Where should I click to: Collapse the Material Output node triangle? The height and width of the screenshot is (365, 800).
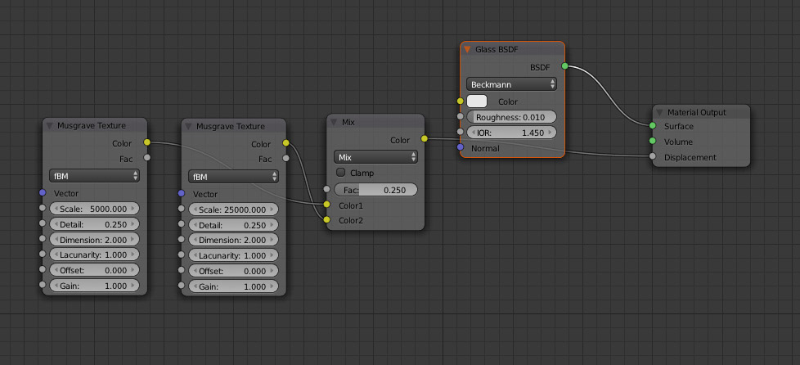click(x=659, y=112)
